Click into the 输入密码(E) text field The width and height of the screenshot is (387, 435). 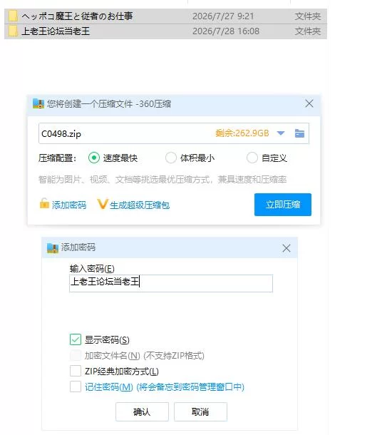171,283
